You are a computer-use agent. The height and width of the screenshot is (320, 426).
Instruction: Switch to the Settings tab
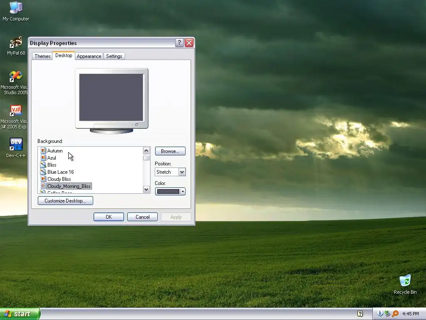(114, 56)
